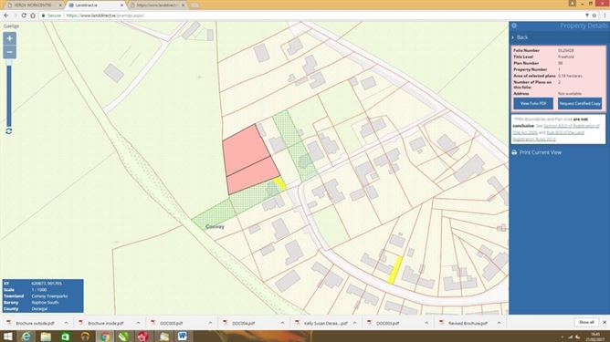Viewport: 610px width, 342px height.
Task: Click Folio Number value in Property Details
Action: pyautogui.click(x=565, y=50)
